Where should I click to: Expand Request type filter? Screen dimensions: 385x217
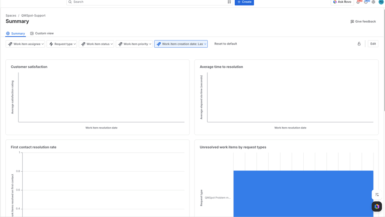click(x=62, y=44)
